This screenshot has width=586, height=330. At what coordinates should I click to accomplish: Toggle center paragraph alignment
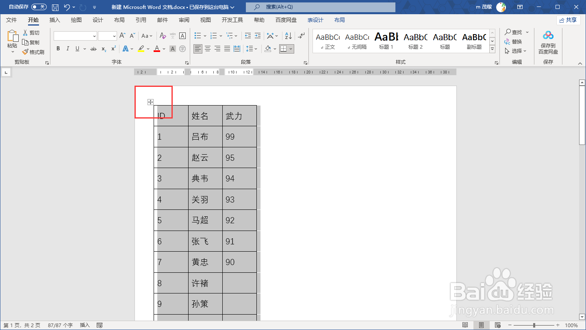click(208, 49)
